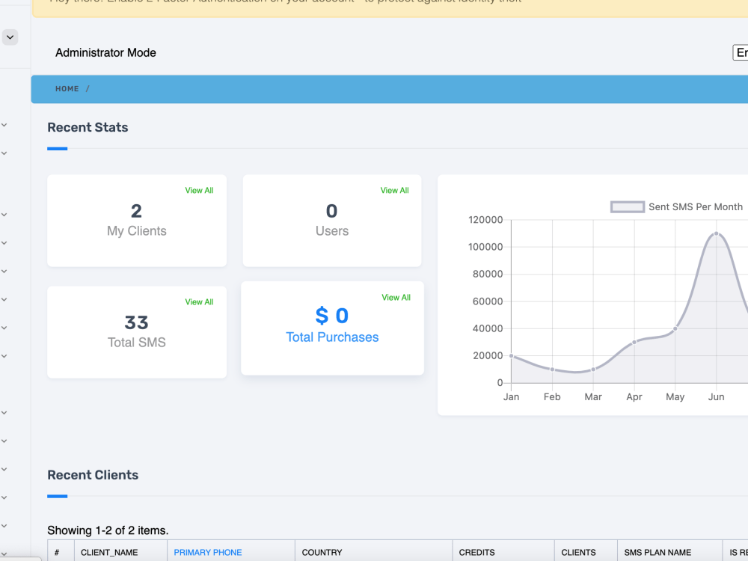Click the HOME breadcrumb link

(x=67, y=89)
